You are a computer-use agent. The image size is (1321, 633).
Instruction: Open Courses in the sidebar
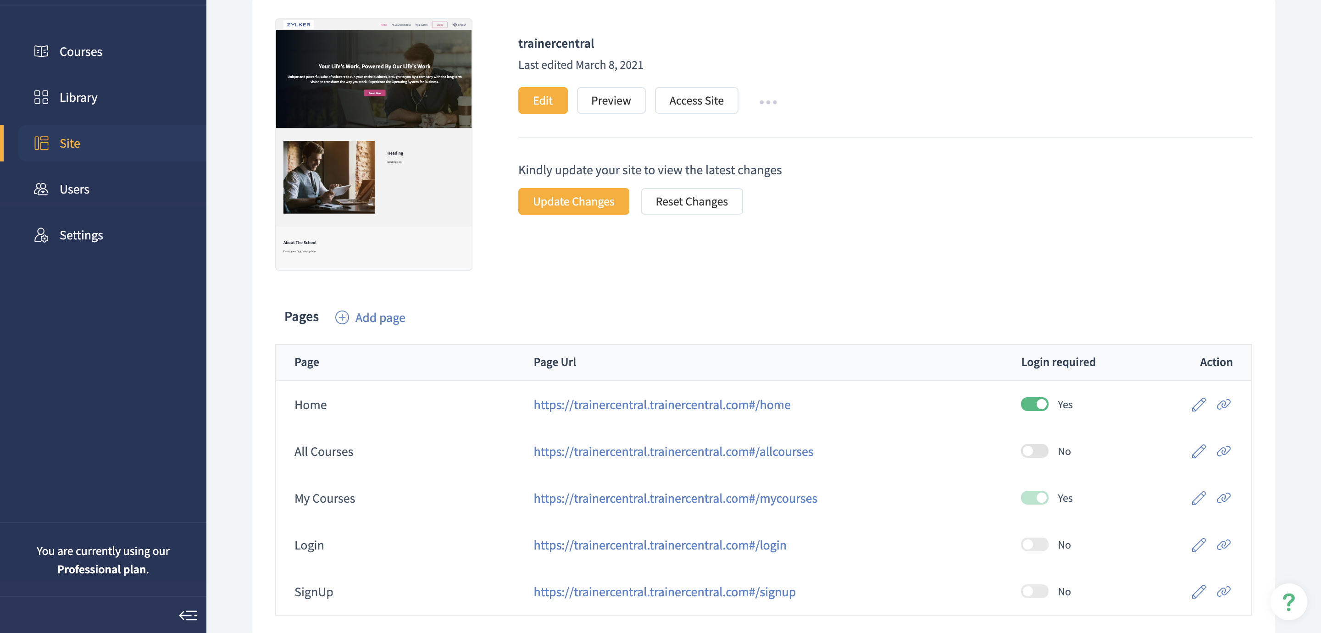click(81, 51)
